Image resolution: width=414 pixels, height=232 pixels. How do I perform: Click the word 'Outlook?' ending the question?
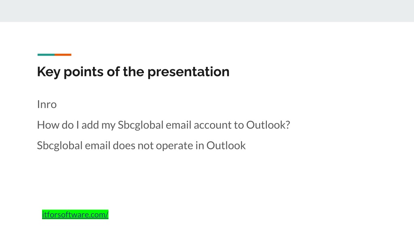(x=268, y=125)
